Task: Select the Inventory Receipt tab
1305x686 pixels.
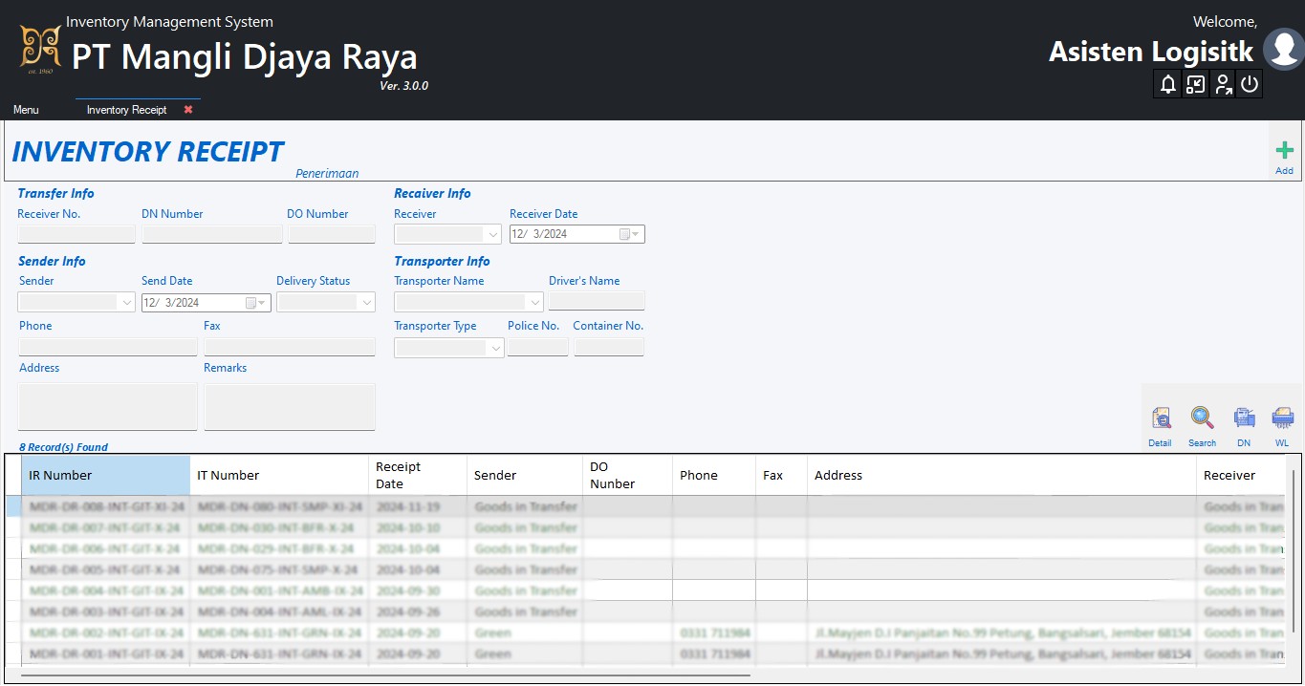Action: click(126, 110)
